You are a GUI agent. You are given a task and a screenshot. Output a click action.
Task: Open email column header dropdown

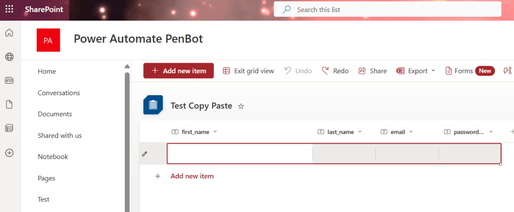410,132
